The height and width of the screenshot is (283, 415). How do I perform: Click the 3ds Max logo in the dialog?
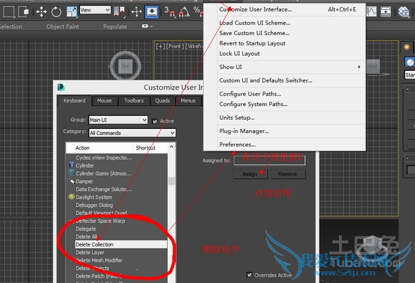click(61, 87)
